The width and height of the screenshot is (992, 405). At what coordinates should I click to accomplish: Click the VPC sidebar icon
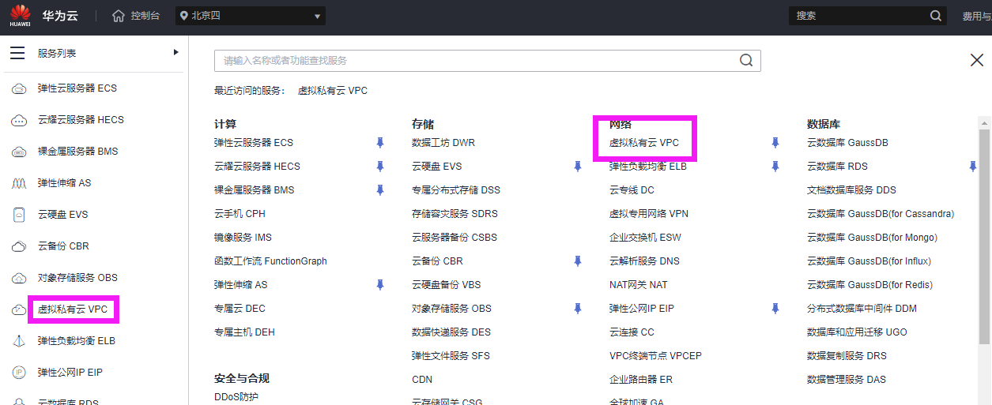(19, 309)
